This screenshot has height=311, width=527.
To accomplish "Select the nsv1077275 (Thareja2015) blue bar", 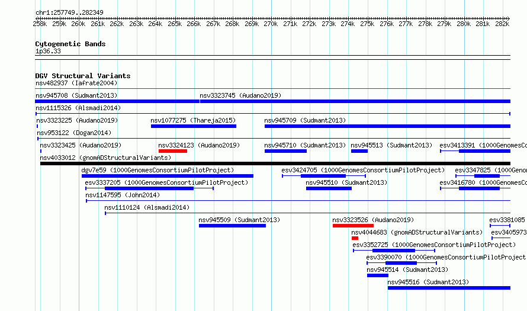I will pos(194,126).
